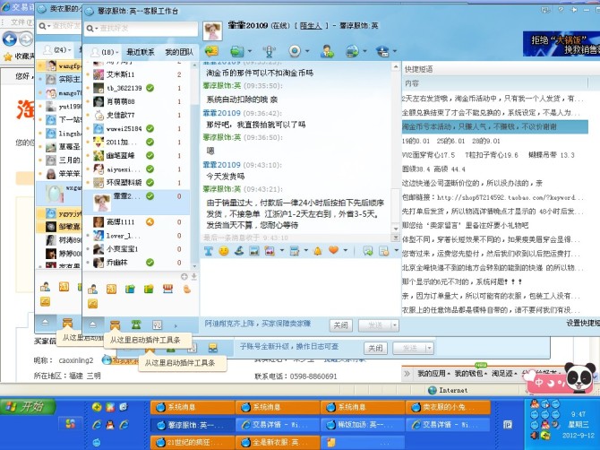Image resolution: width=600 pixels, height=450 pixels.
Task: Click the quick phrase reply icon
Action: click(368, 251)
